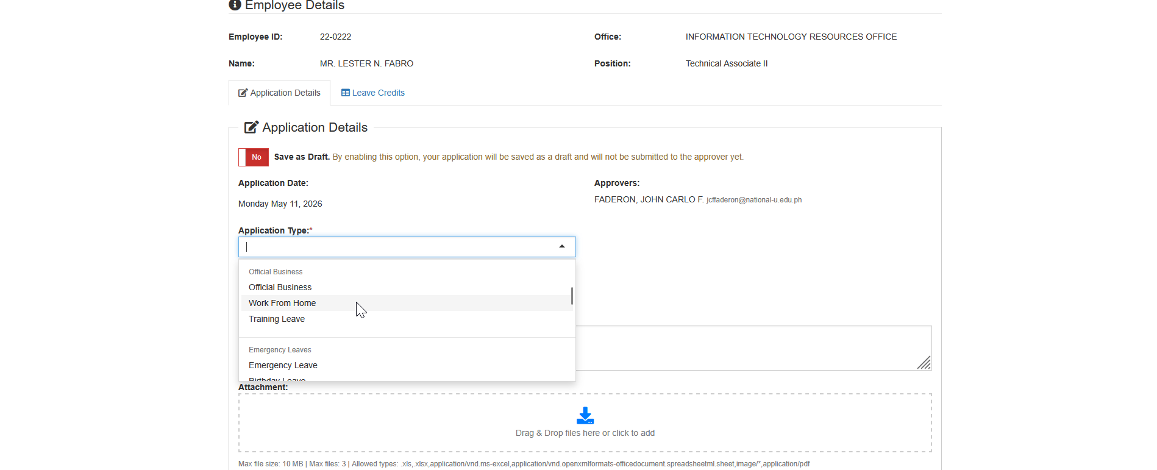Click the Leave Credits table icon
Screen dimensions: 1157x470
(x=345, y=93)
